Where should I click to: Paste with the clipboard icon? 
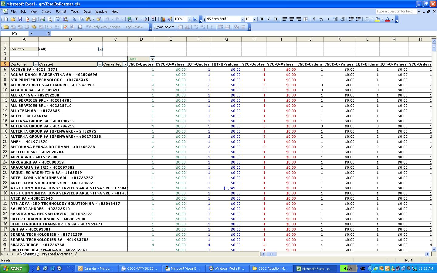[x=88, y=19]
